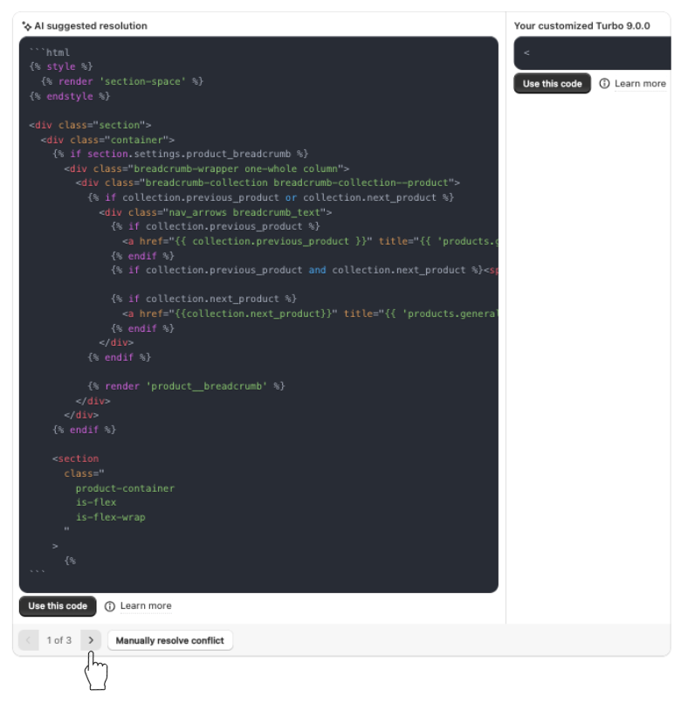This screenshot has width=681, height=704.
Task: Click the '1 of 3' page indicator
Action: (59, 640)
